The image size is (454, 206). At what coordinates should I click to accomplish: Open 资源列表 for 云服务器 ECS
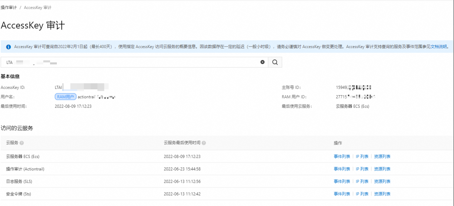(382, 156)
